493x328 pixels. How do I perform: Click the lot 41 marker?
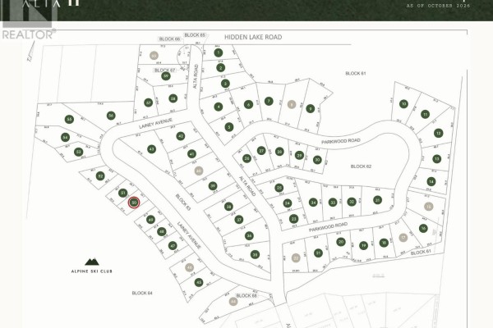tap(191, 154)
